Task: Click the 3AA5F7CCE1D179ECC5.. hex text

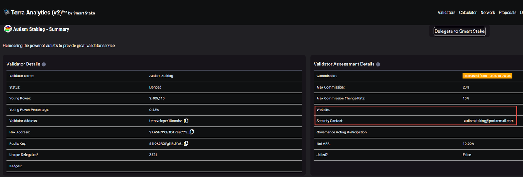Action: [x=168, y=132]
